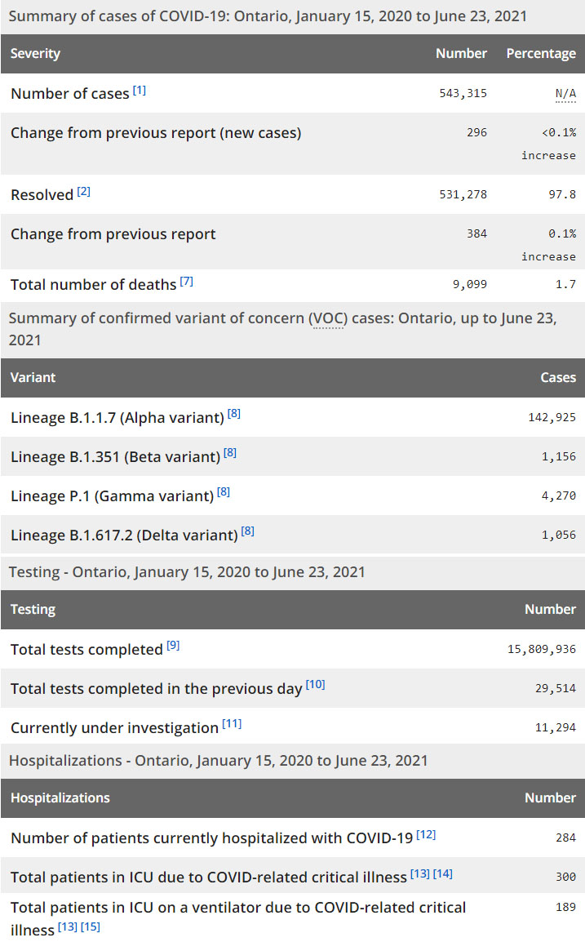Open footnote 9 beside Total tests completed
This screenshot has width=585, height=942.
173,646
